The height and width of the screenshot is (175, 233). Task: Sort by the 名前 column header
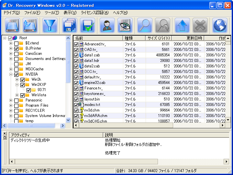pos(98,38)
